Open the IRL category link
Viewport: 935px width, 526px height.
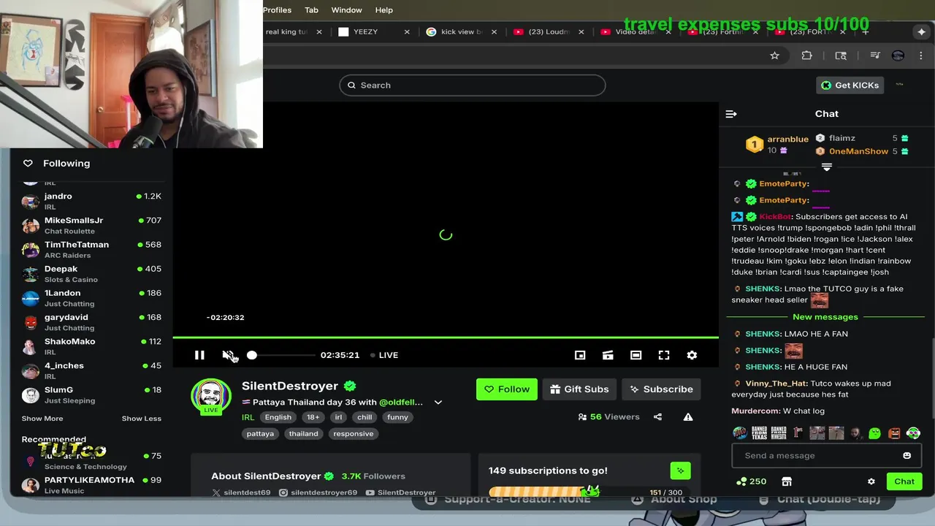pos(248,417)
